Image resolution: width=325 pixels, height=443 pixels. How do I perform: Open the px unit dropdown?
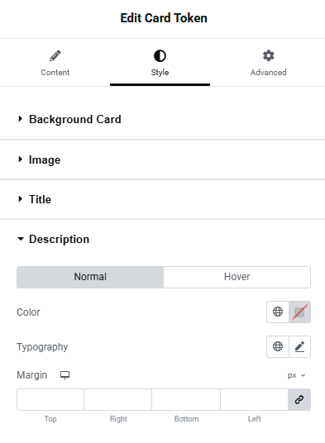pyautogui.click(x=296, y=375)
